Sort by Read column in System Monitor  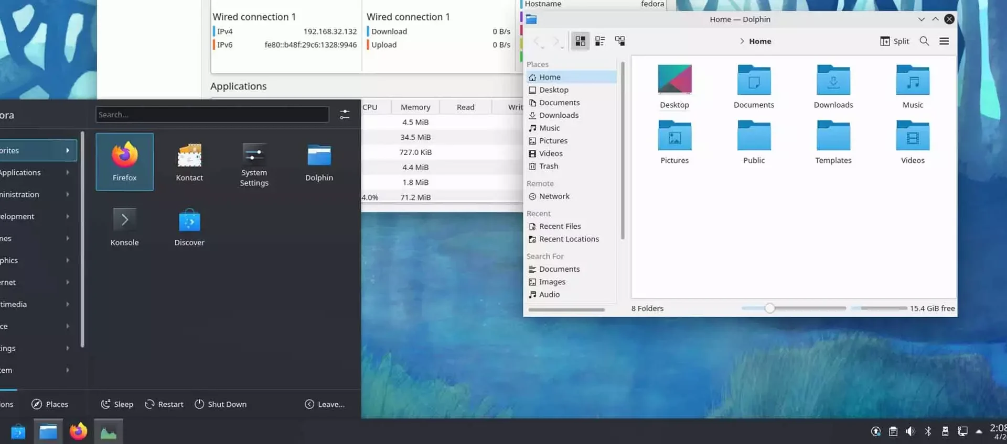click(x=465, y=107)
